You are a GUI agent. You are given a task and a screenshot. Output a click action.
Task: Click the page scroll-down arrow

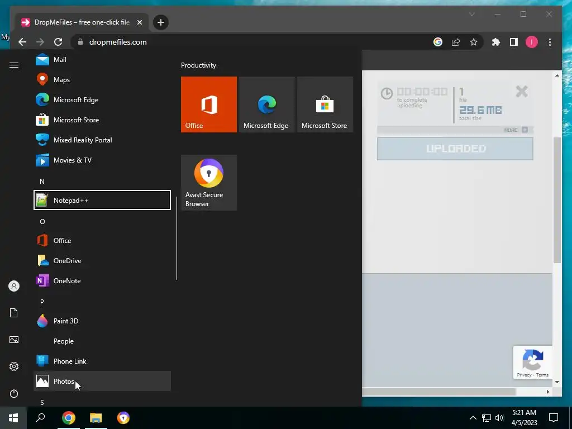[x=557, y=382]
